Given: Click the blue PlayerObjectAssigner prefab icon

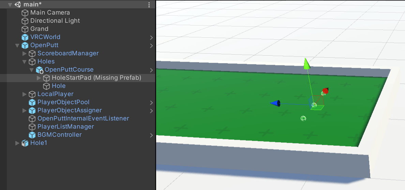Looking at the screenshot, I should [x=32, y=111].
